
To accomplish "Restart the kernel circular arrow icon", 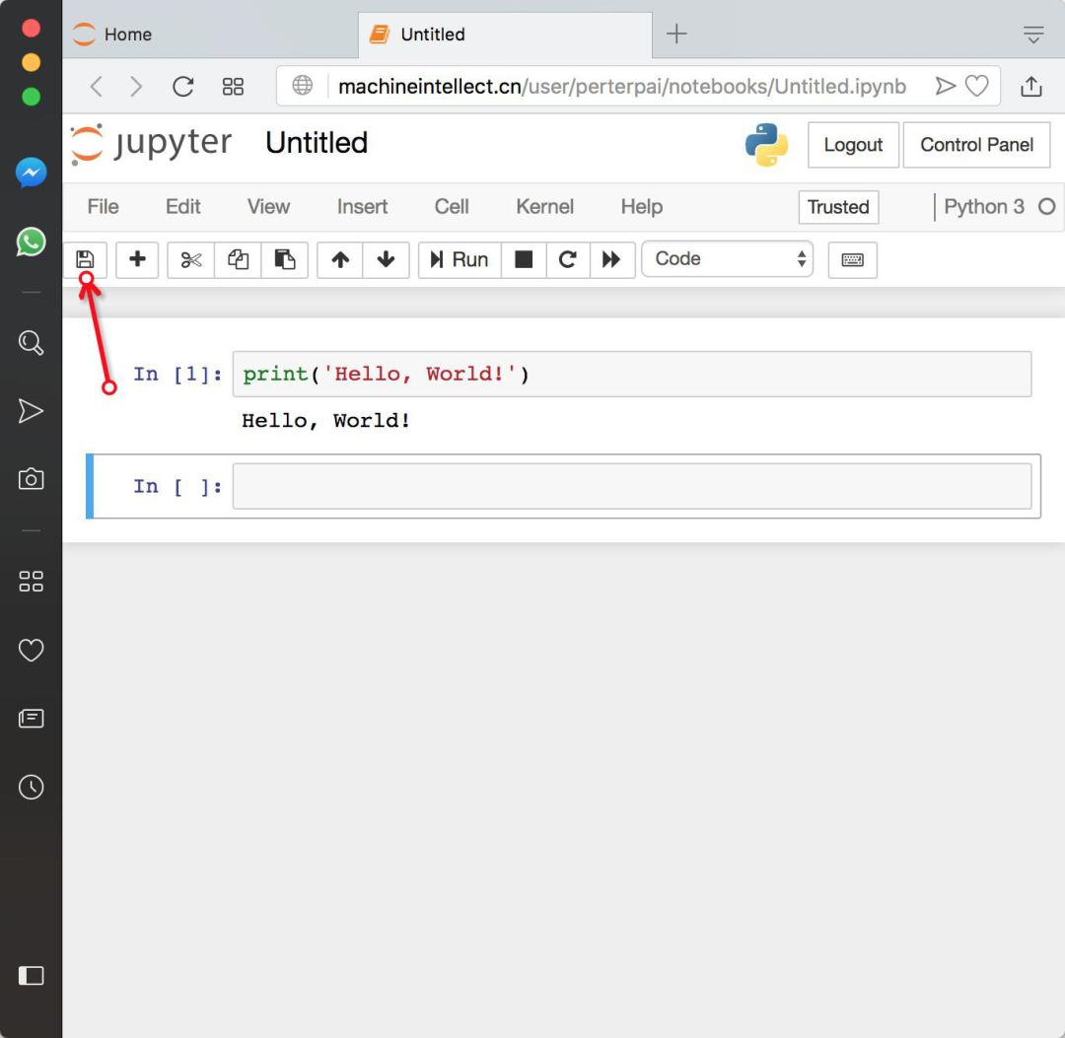I will [568, 259].
